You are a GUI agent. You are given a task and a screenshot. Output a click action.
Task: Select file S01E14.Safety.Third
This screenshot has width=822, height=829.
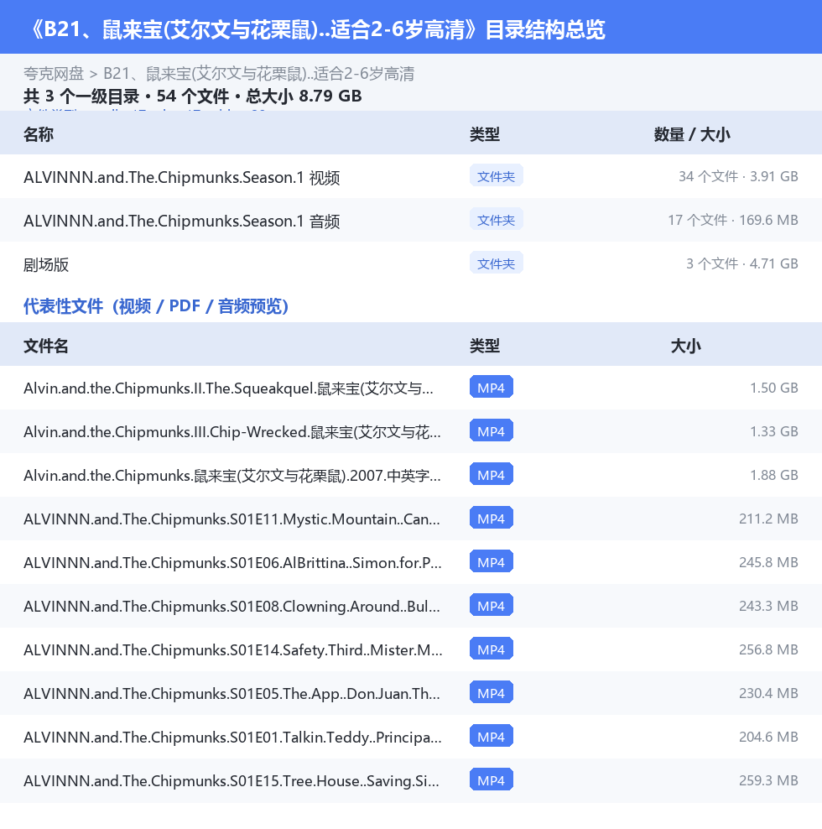pos(233,649)
